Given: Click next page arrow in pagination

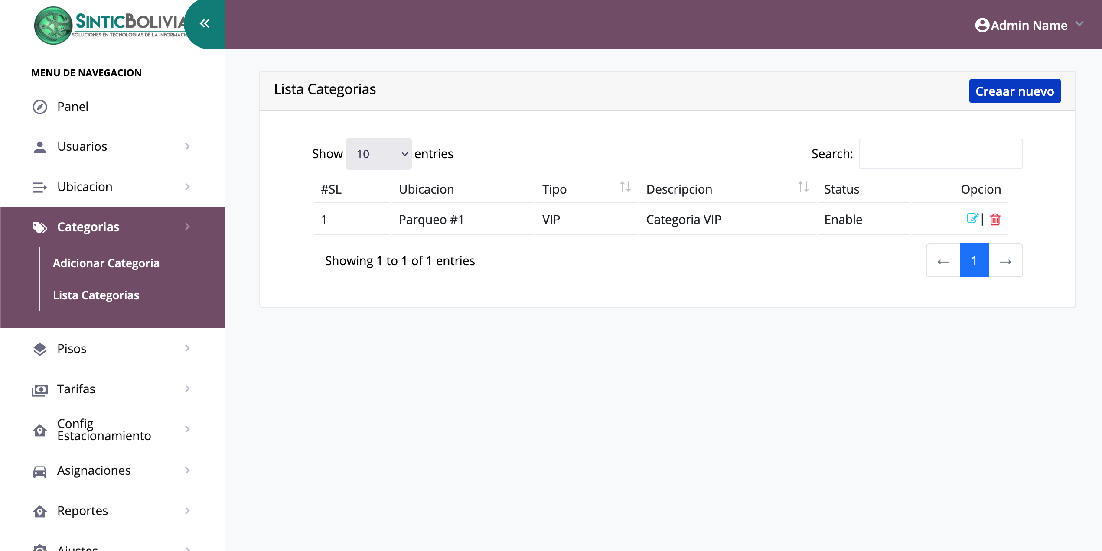Looking at the screenshot, I should tap(1005, 261).
